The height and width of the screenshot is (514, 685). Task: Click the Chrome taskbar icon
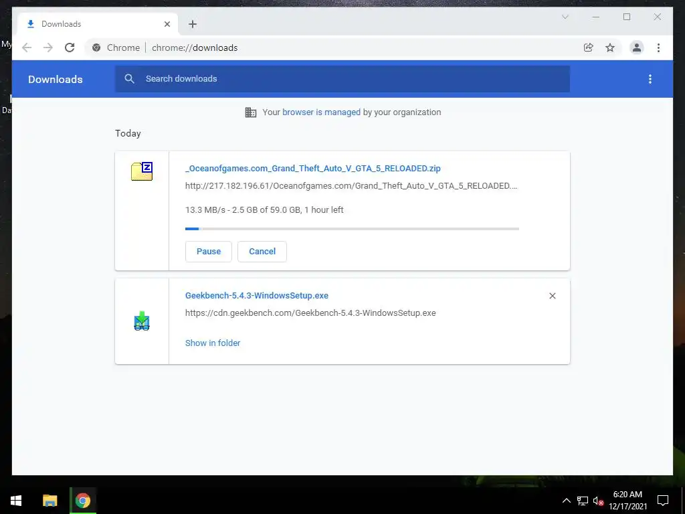[83, 501]
